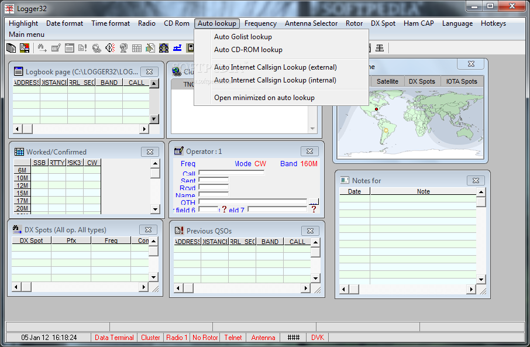Return to Main menu
This screenshot has height=347, width=530.
pos(26,35)
